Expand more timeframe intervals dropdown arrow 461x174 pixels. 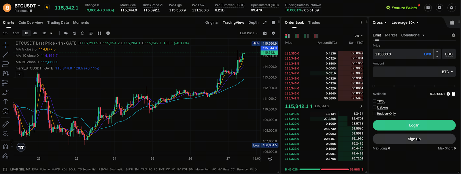(51, 33)
